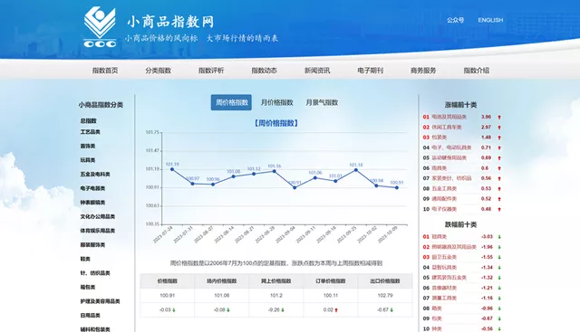Image resolution: width=580 pixels, height=332 pixels.
Task: Switch to the 月价格指数 tab
Action: click(276, 102)
